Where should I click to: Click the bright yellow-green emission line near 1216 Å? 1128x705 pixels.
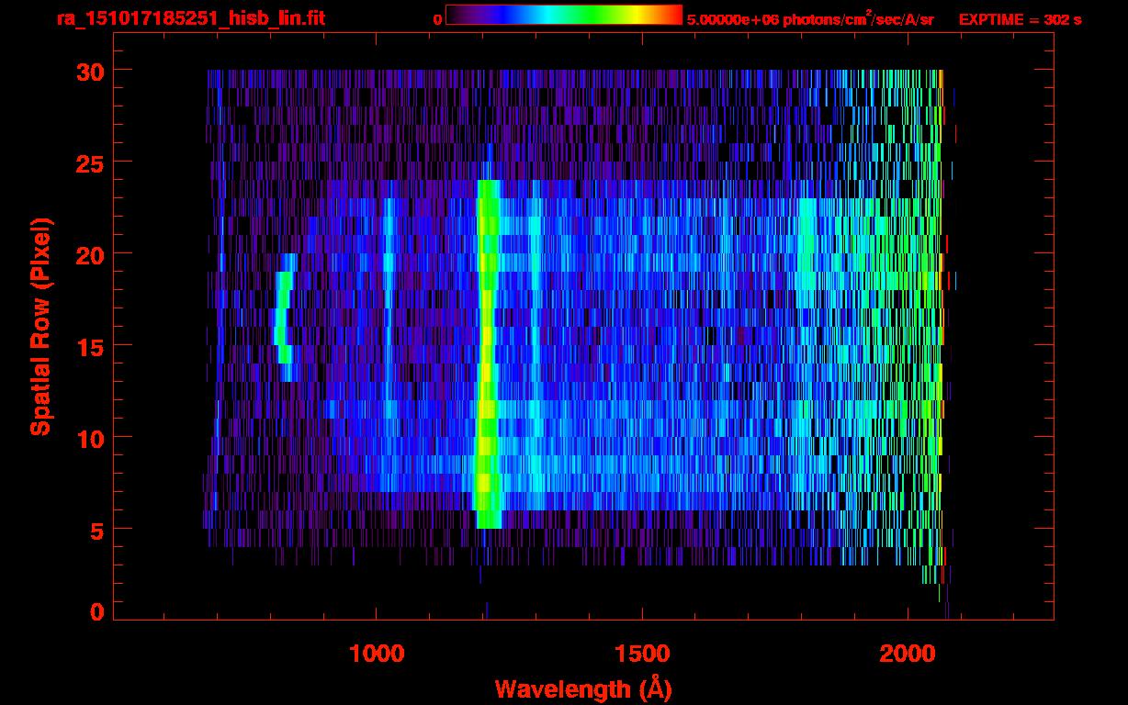tap(487, 353)
